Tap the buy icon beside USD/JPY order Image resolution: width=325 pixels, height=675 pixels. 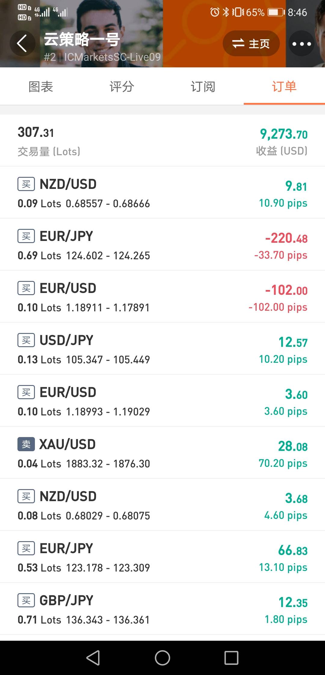tap(26, 340)
